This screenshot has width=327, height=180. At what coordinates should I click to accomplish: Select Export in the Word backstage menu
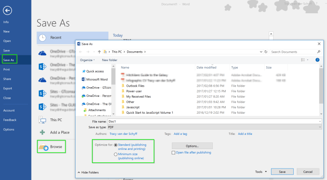pyautogui.click(x=8, y=88)
